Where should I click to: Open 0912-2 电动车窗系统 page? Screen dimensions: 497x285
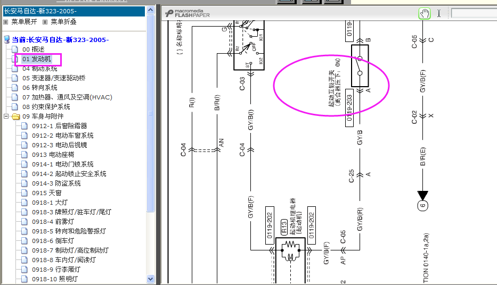[62, 136]
